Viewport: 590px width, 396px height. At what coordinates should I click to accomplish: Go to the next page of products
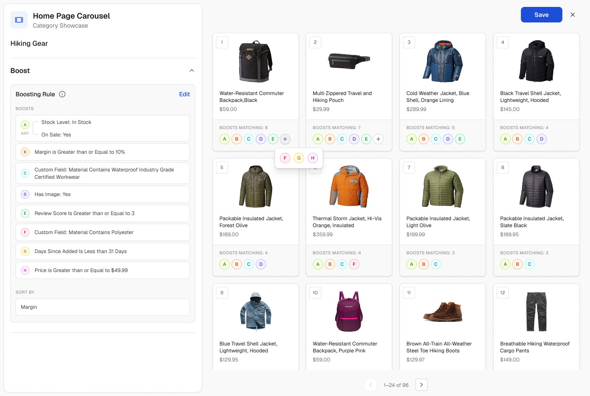422,385
